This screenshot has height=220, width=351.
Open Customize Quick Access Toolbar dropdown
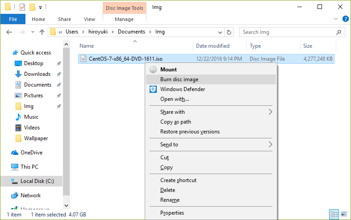[x=40, y=8]
